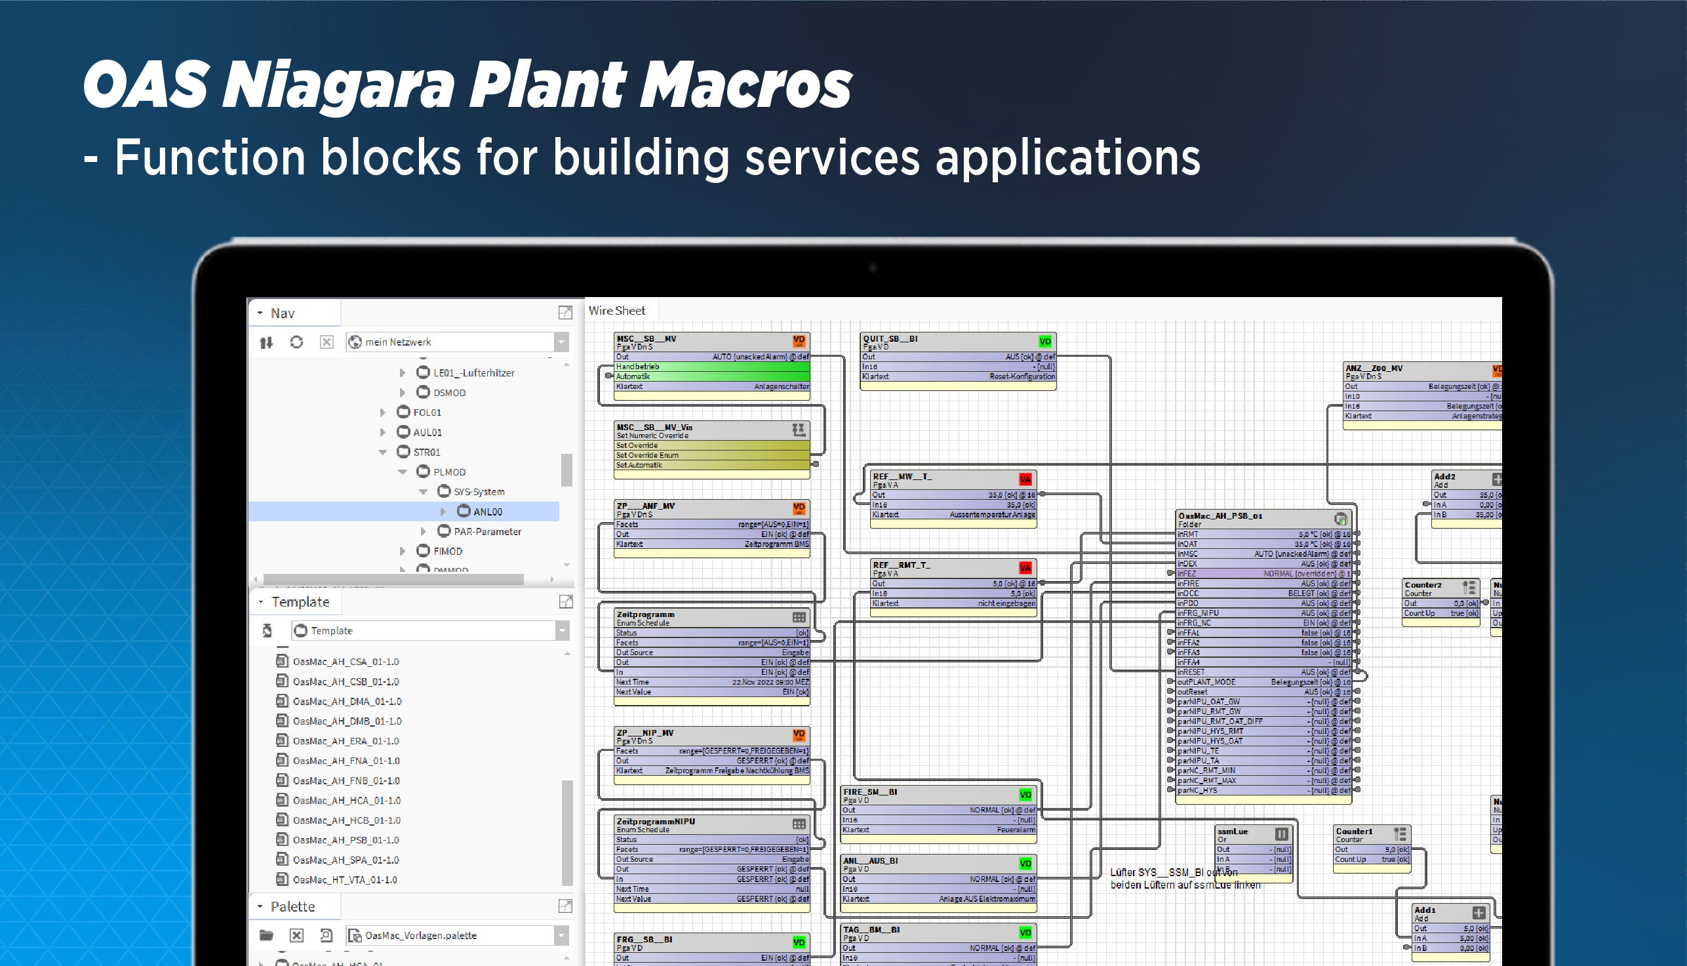Click the green VD badge on ANL__AUS_BI
The height and width of the screenshot is (966, 1687).
point(1025,864)
